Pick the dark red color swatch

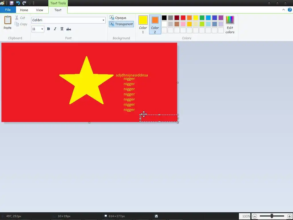177,18
